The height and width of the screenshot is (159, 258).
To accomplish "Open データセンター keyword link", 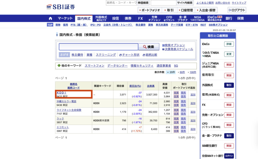I will [117, 66].
